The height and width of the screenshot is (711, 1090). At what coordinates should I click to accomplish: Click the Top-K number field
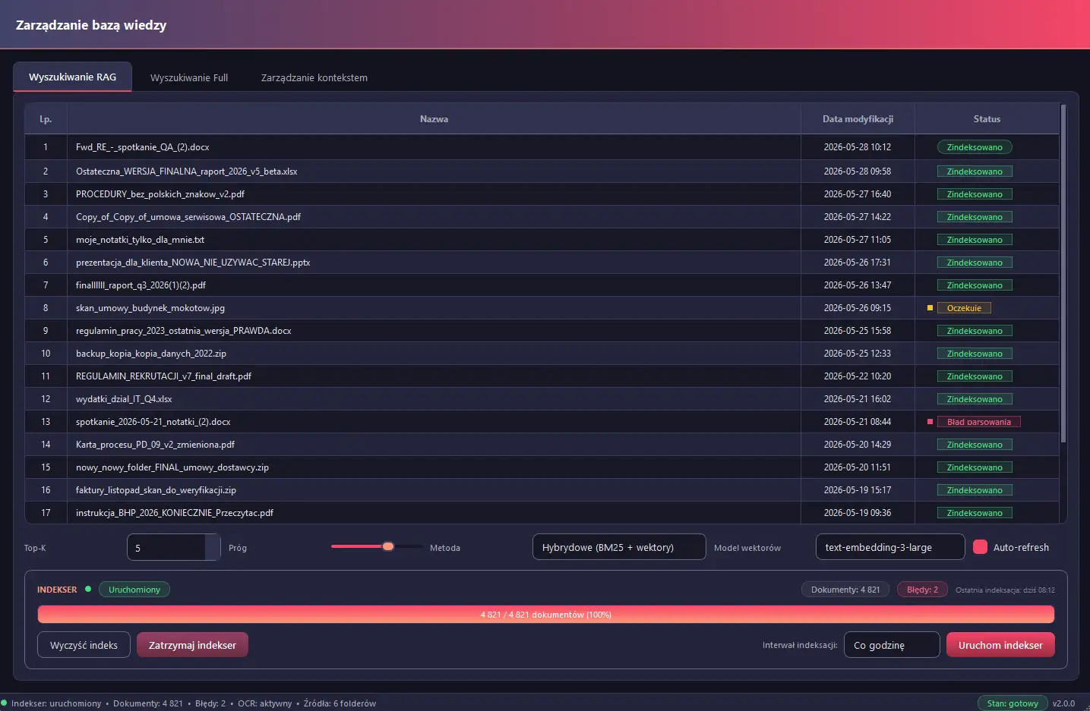pyautogui.click(x=173, y=547)
